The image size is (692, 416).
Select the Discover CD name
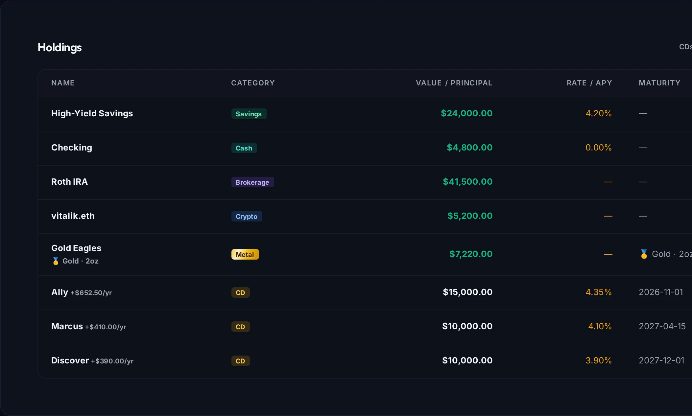(70, 360)
